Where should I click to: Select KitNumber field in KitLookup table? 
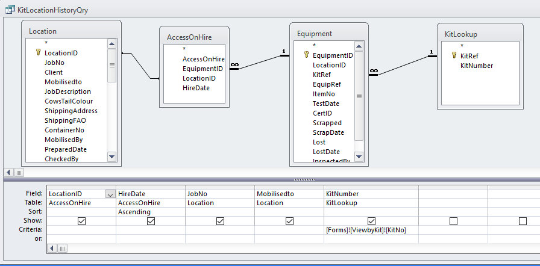pyautogui.click(x=477, y=66)
